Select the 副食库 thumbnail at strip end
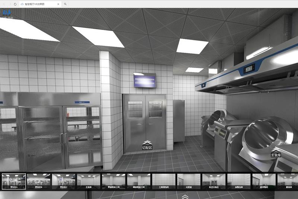Image resolution: width=298 pixels, height=199 pixels. click(288, 181)
